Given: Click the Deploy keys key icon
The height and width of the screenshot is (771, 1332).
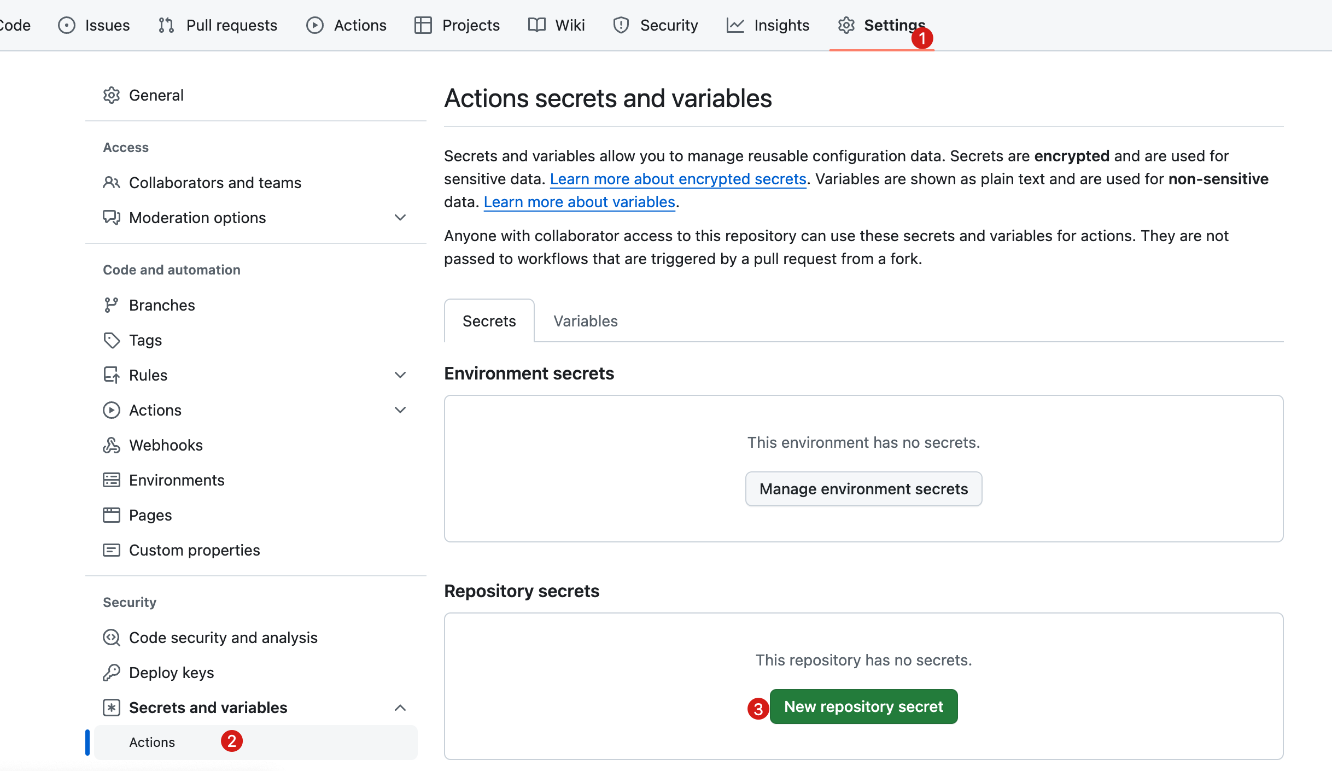Looking at the screenshot, I should pos(112,673).
